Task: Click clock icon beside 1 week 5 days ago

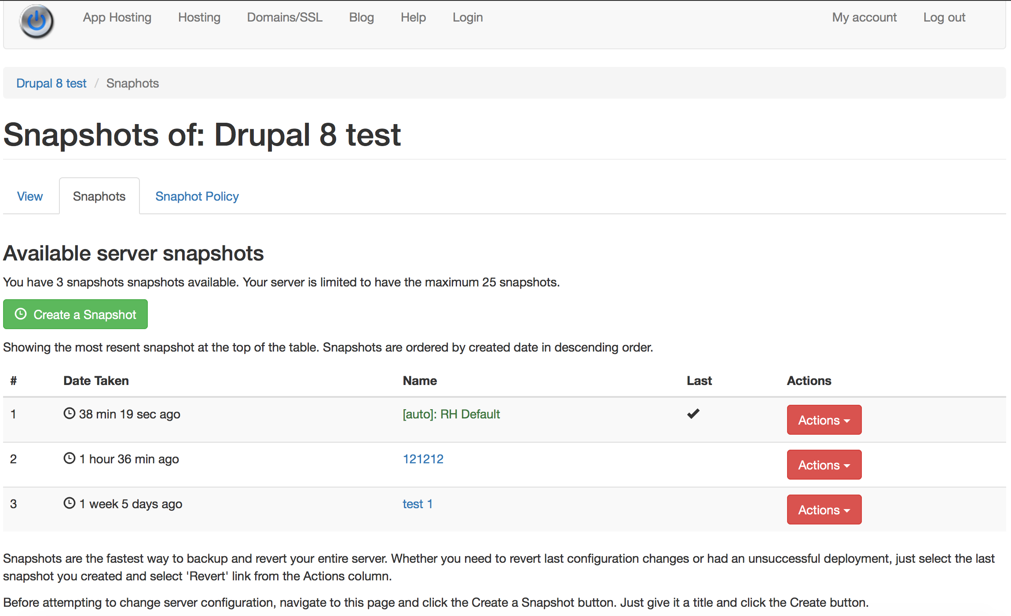Action: pyautogui.click(x=70, y=503)
